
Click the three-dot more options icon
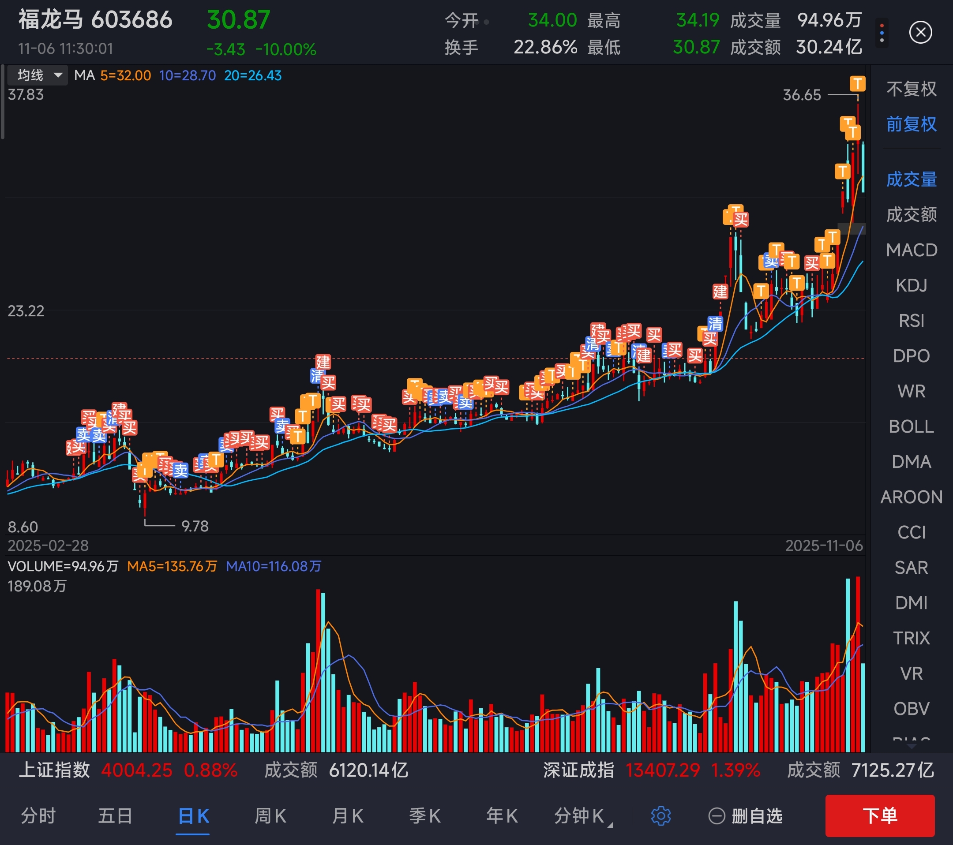[x=882, y=33]
